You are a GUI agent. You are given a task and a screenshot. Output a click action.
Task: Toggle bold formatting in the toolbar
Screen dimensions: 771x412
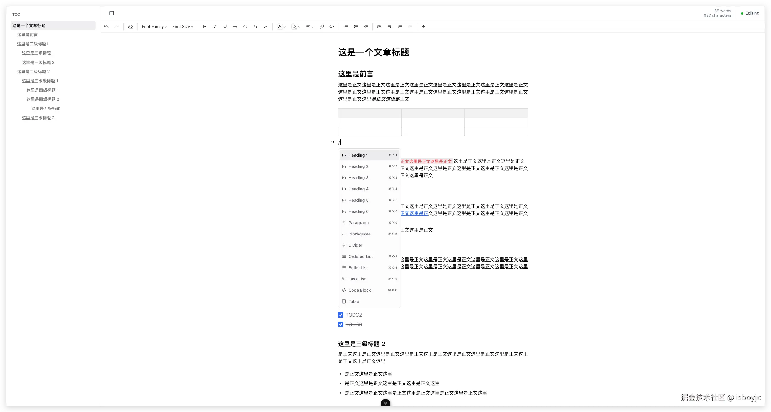pyautogui.click(x=204, y=27)
